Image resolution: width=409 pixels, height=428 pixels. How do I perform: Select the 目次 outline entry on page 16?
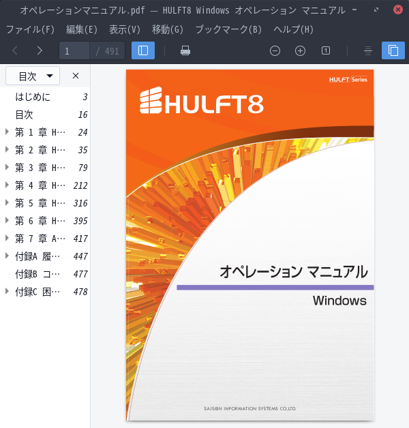pos(45,114)
